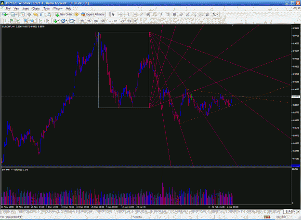Open the New Chart tool
This screenshot has width=301, height=220.
click(x=4, y=14)
